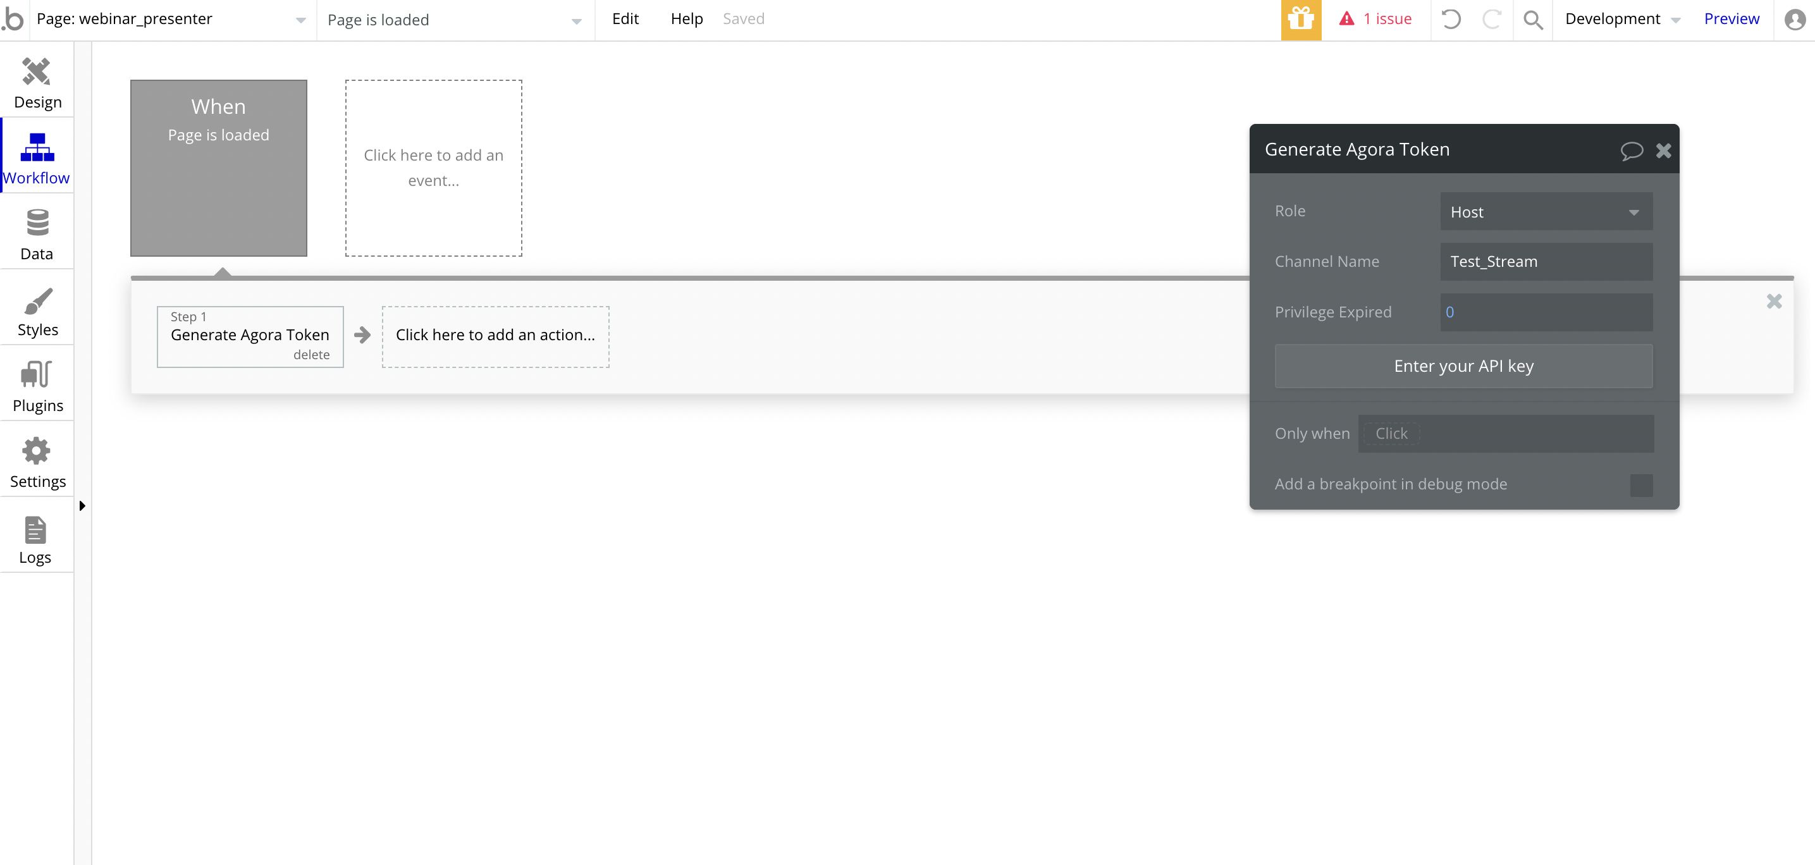Toggle the breakpoint in debug mode checkbox
Screen dimensions: 1815x865
(x=1641, y=484)
